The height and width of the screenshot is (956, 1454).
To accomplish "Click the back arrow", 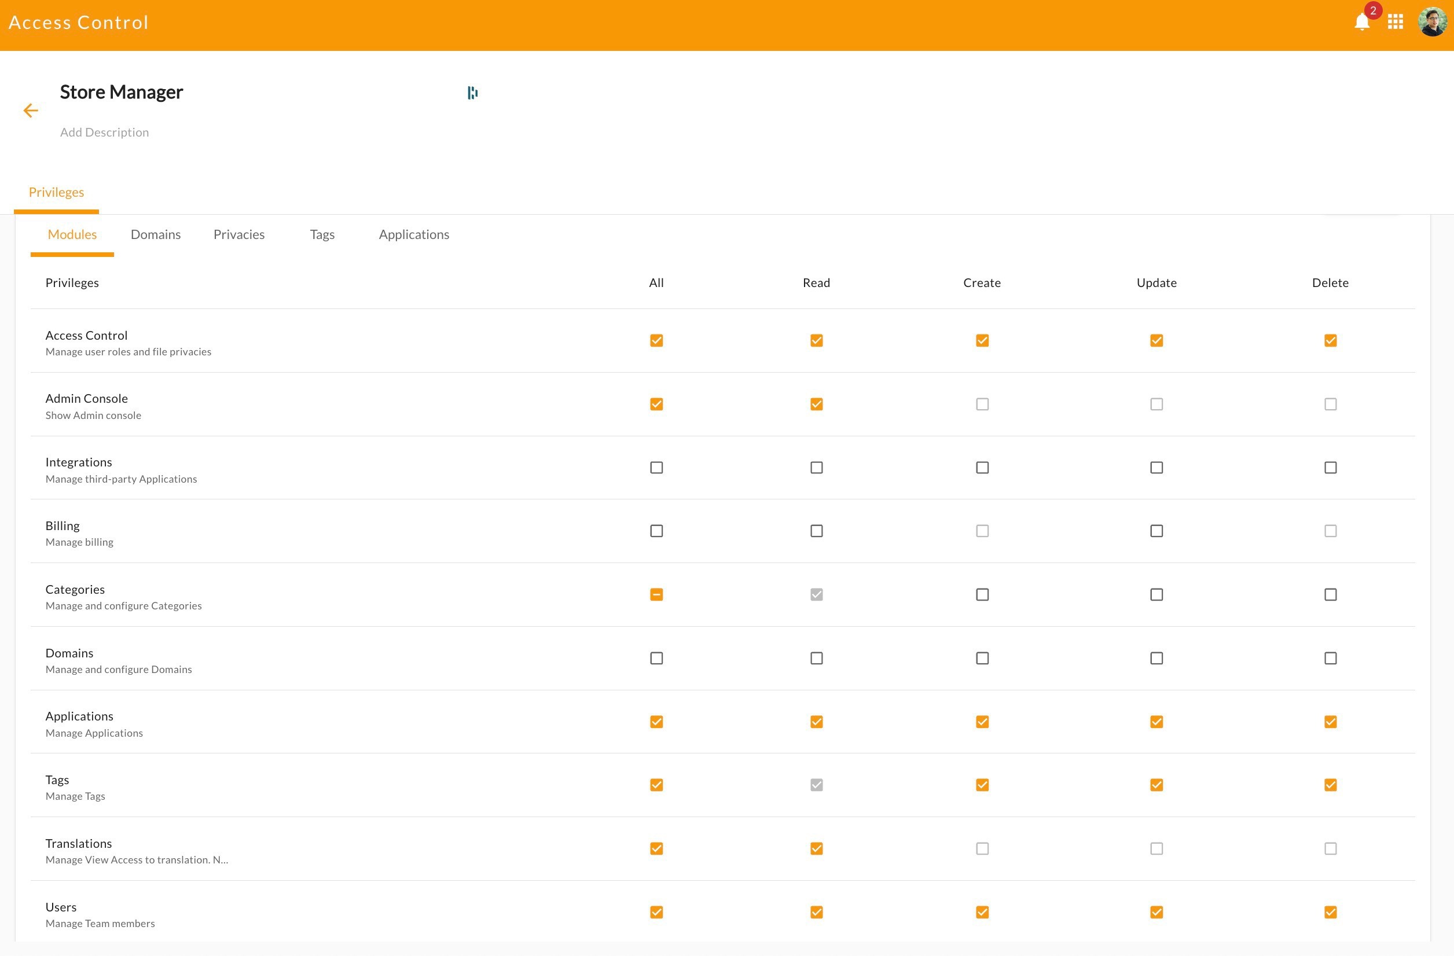I will [31, 111].
